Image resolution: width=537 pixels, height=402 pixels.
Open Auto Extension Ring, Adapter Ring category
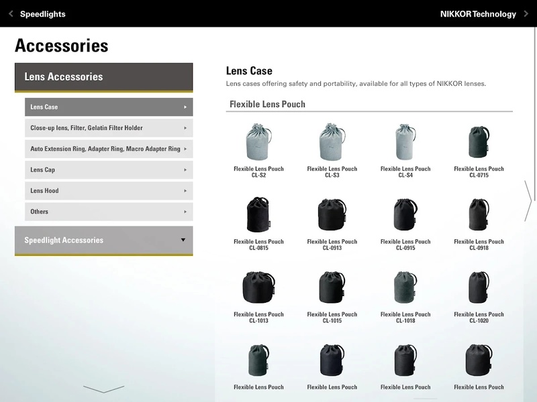[109, 149]
